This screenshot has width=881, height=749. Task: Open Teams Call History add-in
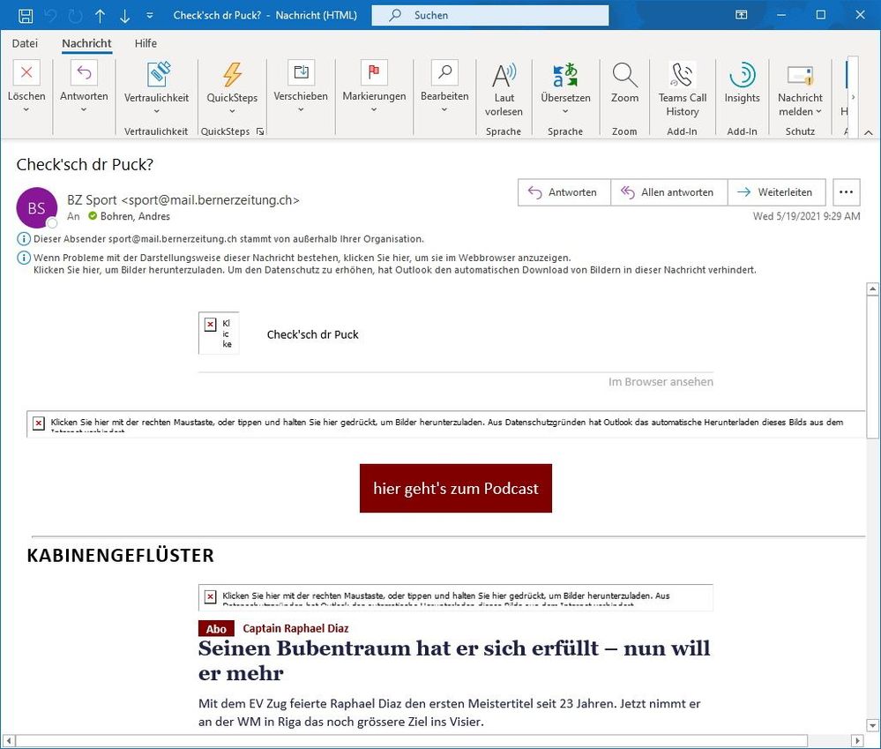(682, 89)
